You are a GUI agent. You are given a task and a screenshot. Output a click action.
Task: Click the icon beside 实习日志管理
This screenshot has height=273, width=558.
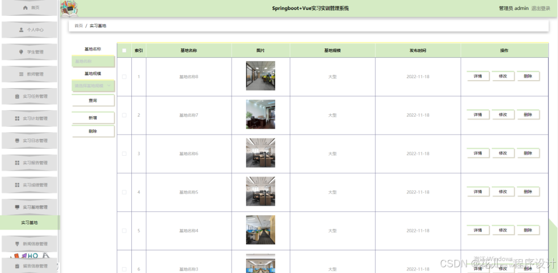click(x=17, y=141)
